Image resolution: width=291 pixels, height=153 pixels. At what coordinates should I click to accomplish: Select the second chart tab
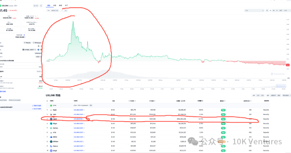point(55,5)
